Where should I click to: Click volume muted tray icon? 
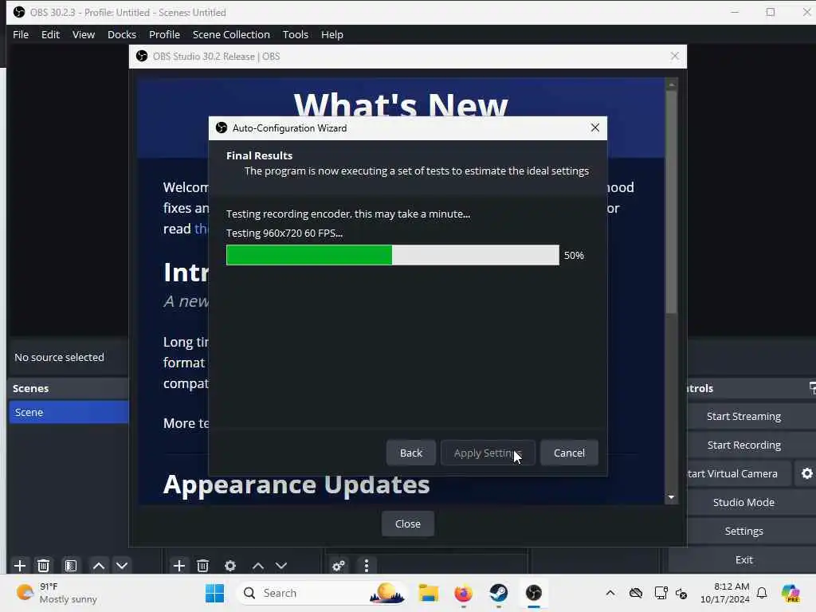[x=681, y=593]
